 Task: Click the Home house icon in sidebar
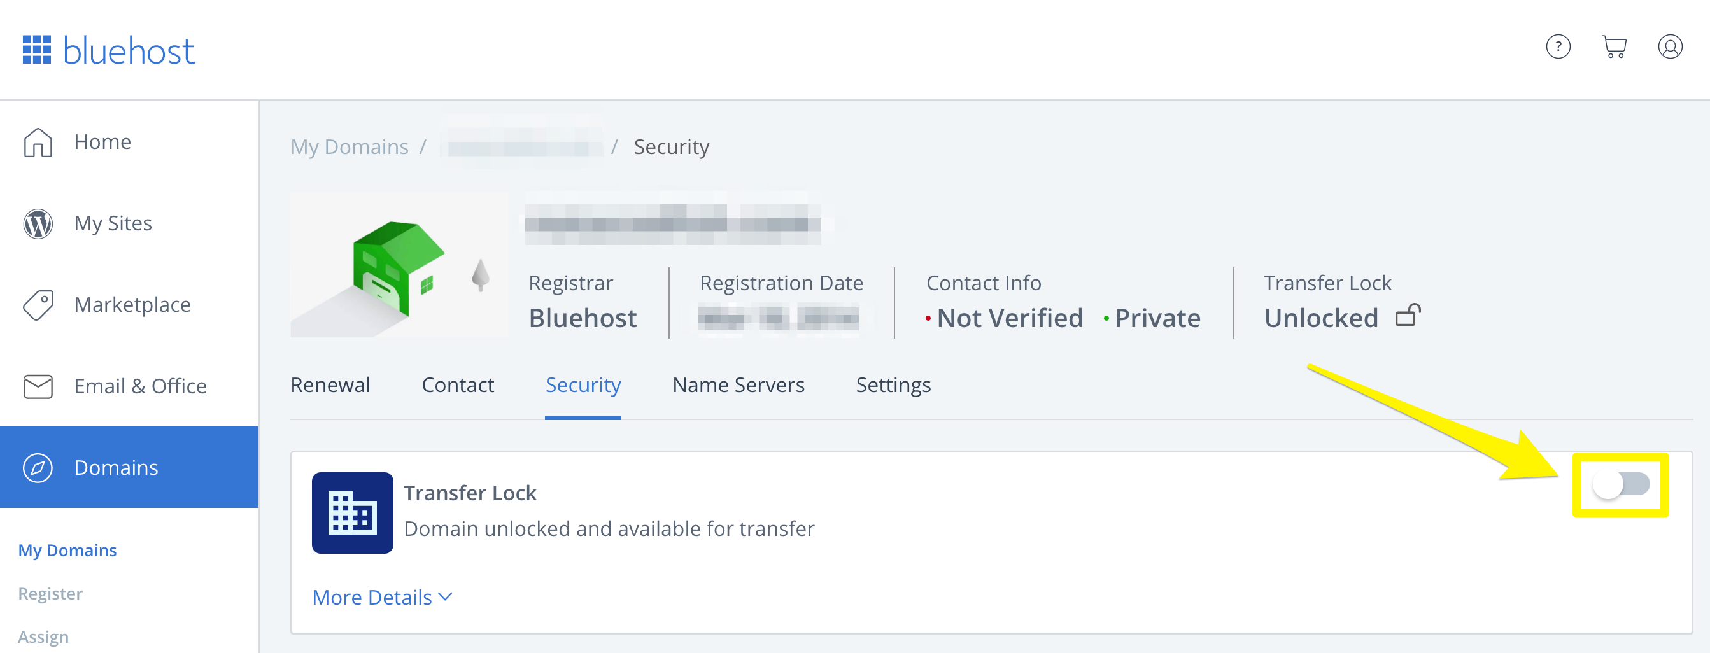[x=38, y=142]
